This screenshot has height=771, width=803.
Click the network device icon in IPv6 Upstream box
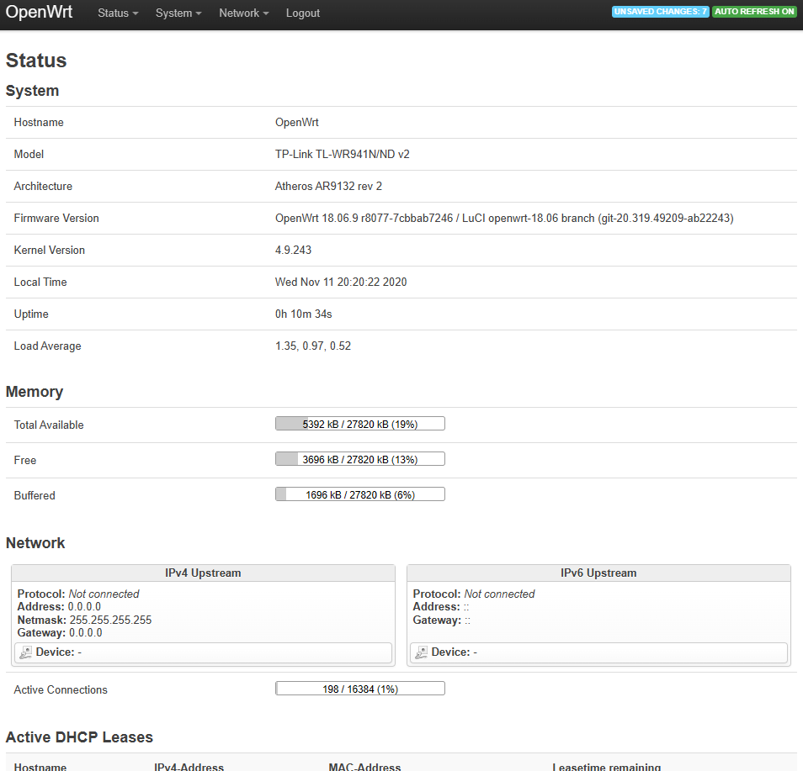click(x=420, y=652)
